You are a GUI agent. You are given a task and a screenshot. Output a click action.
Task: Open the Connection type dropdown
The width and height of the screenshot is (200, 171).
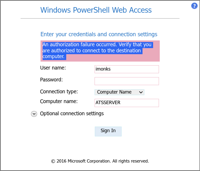(x=119, y=92)
